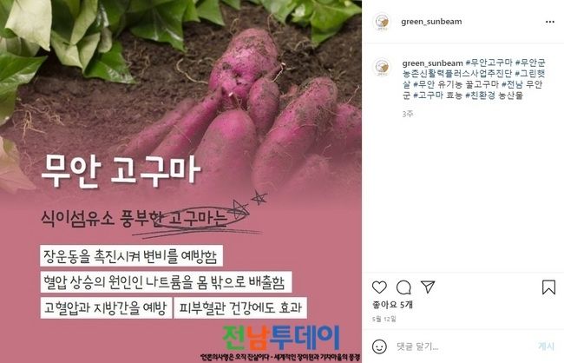Click the 무안 고구마 post image
Image resolution: width=564 pixels, height=363 pixels.
181,181
